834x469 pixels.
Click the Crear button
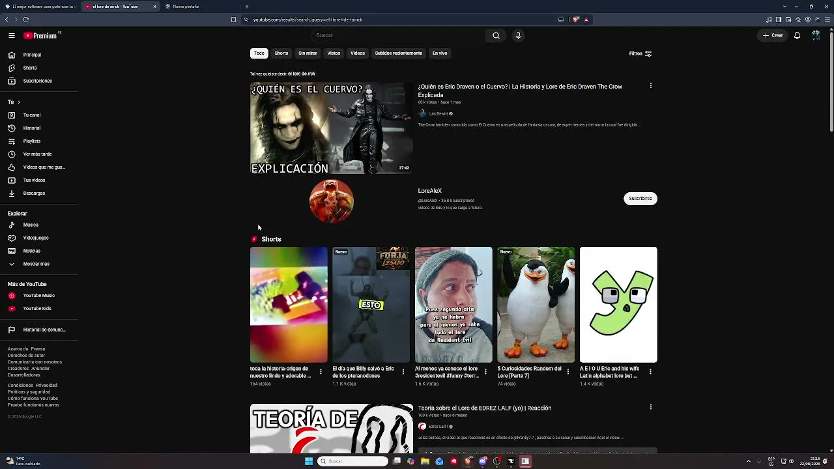773,36
